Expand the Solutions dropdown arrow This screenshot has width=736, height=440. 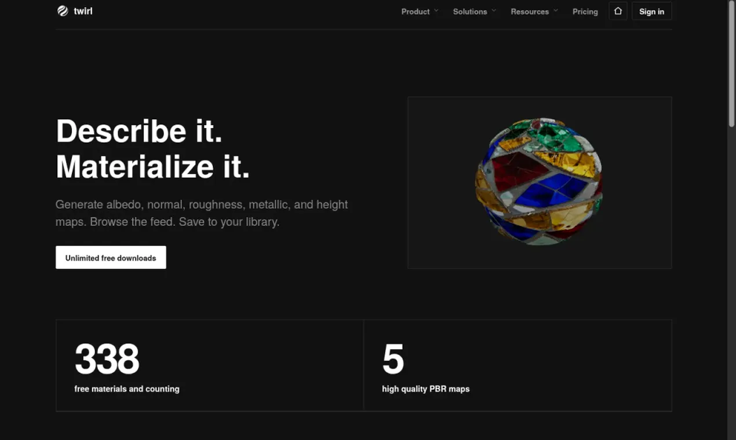coord(494,10)
